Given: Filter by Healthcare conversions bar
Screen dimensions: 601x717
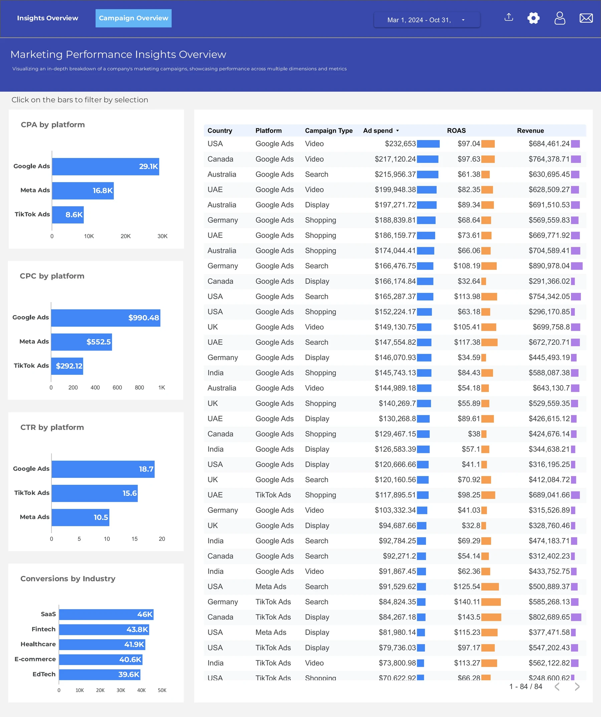Looking at the screenshot, I should tap(103, 644).
